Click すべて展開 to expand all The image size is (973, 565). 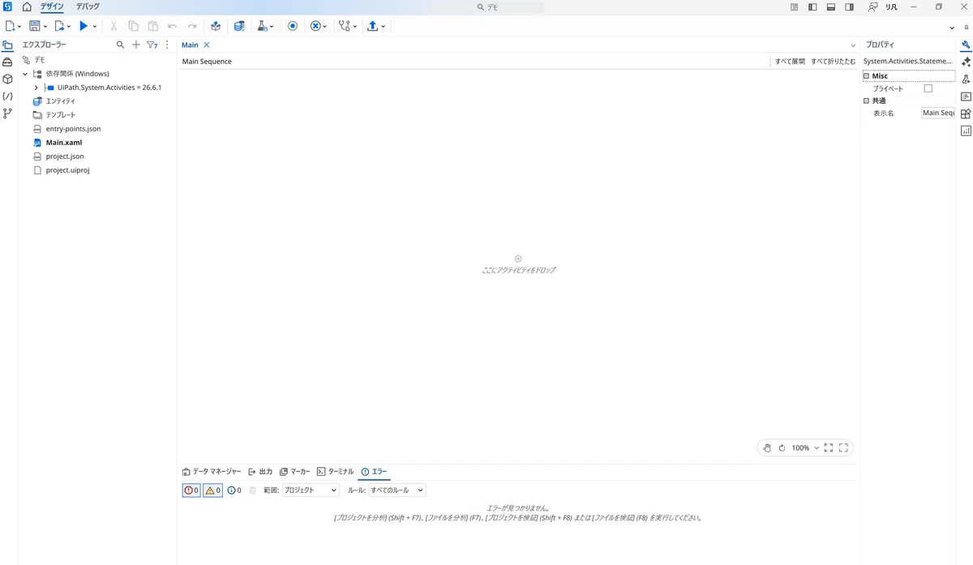(x=790, y=62)
